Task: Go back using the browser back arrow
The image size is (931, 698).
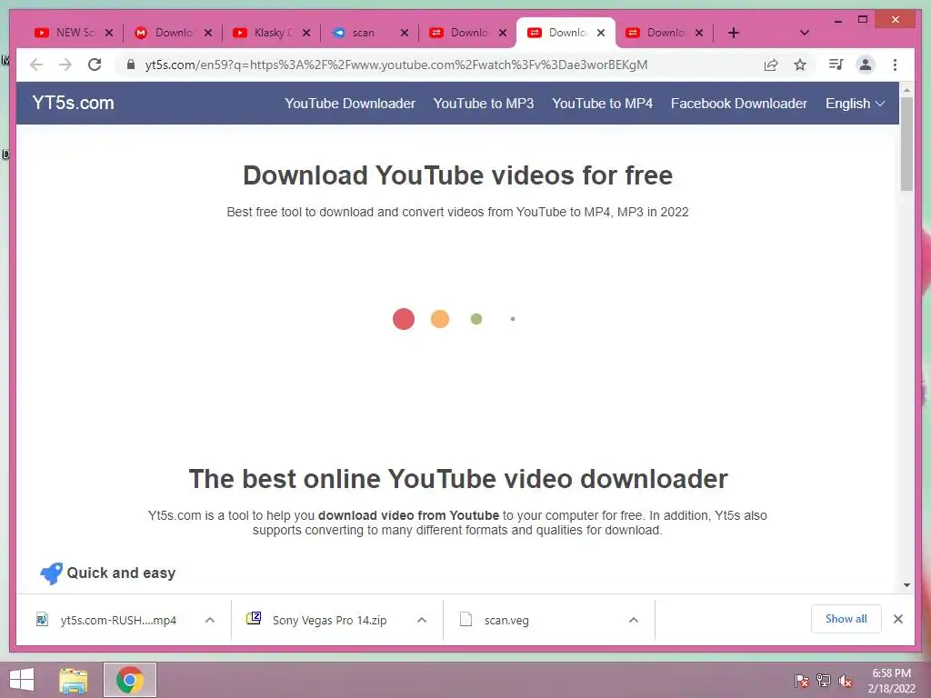Action: [x=36, y=65]
